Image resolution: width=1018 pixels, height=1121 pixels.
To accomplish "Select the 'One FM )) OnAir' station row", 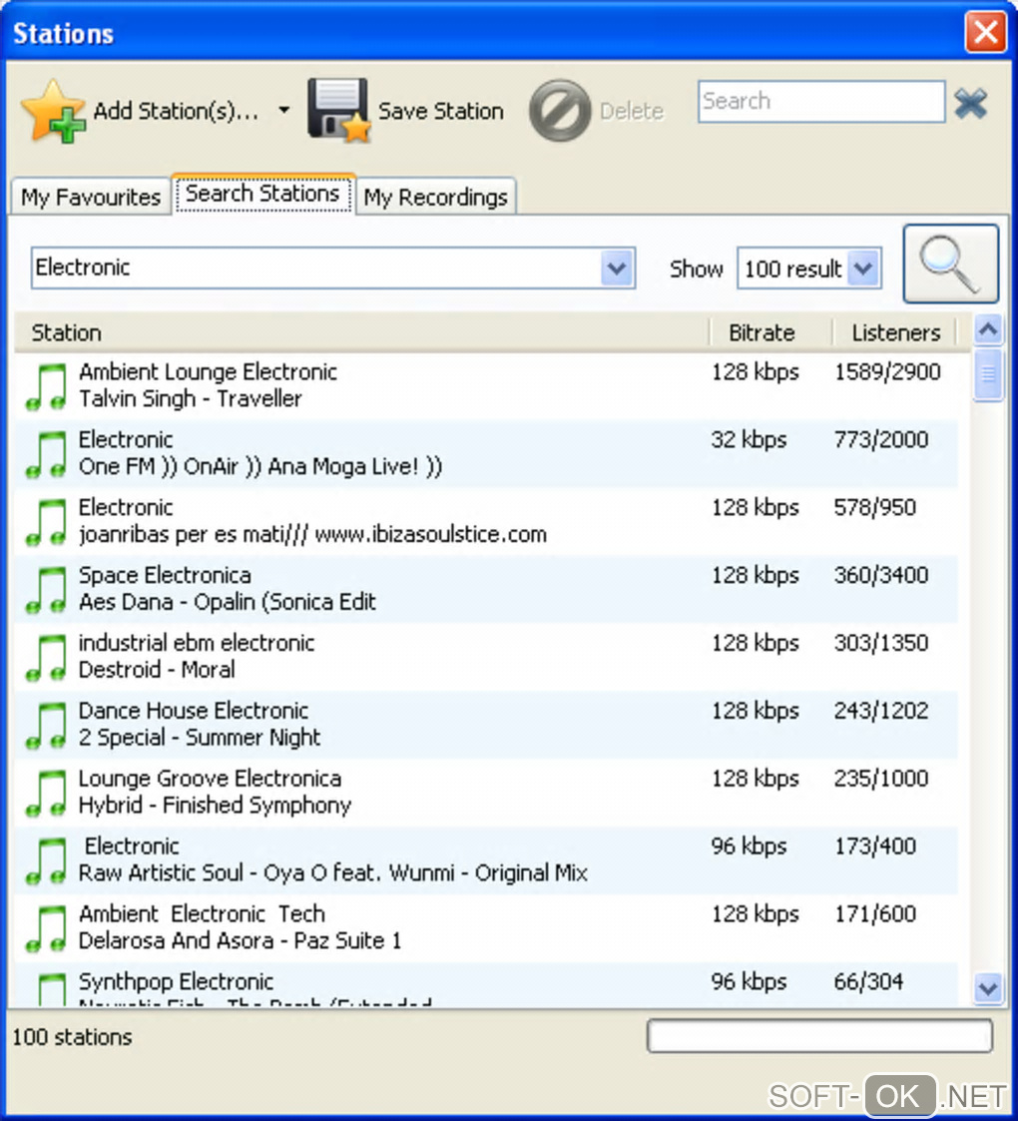I will coord(486,454).
